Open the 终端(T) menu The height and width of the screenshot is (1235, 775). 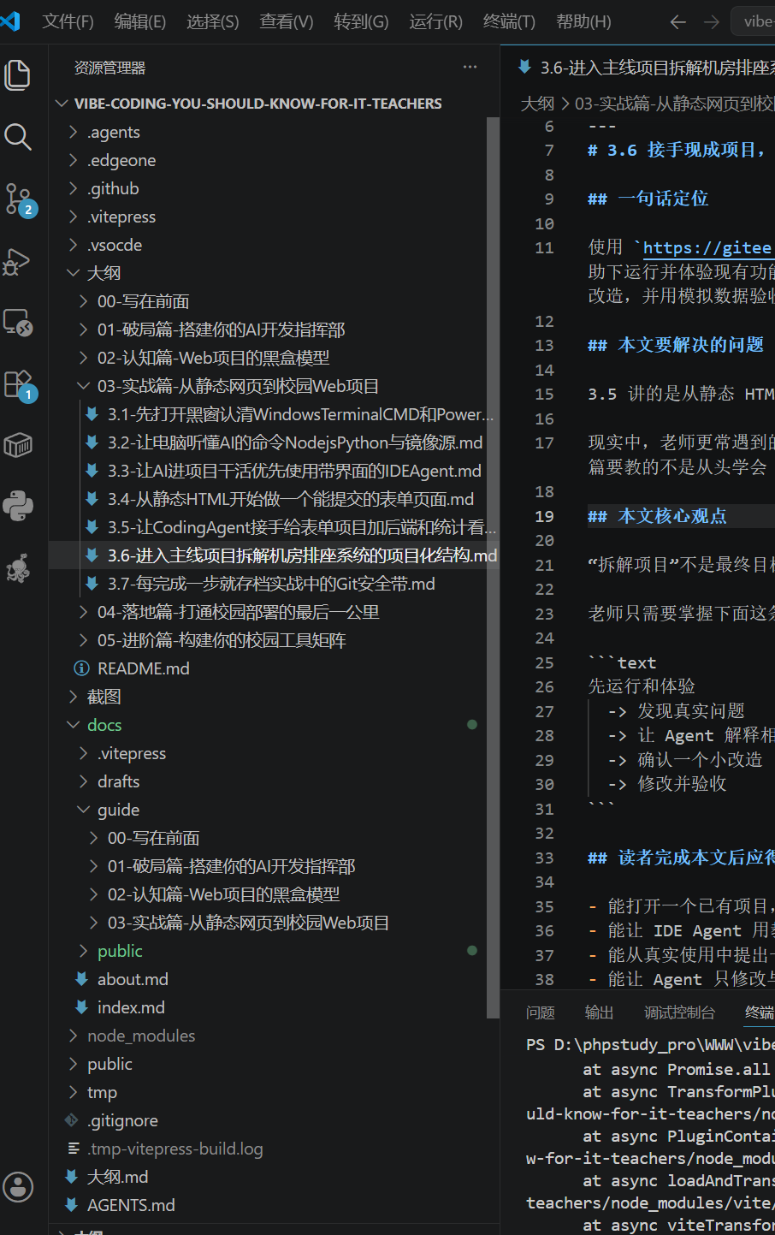(509, 21)
